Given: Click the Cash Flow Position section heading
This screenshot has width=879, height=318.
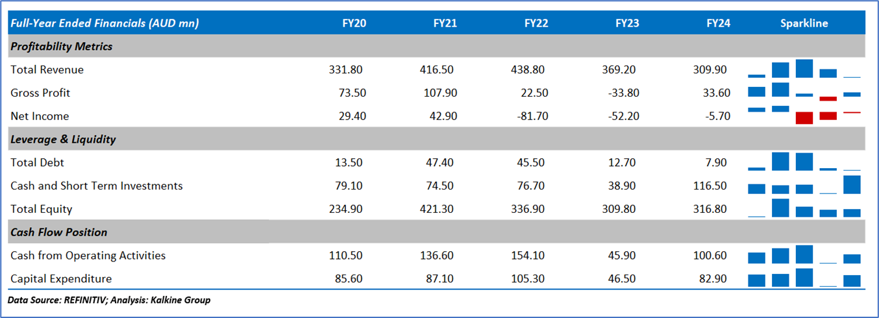Looking at the screenshot, I should (58, 232).
